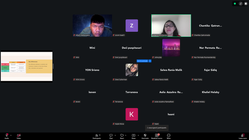
Task: Select the large name "Wini"
Action: 92,48
